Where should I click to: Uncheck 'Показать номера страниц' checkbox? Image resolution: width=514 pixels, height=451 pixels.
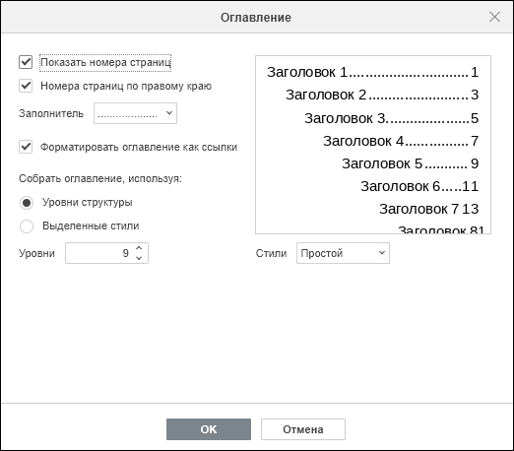[x=26, y=62]
